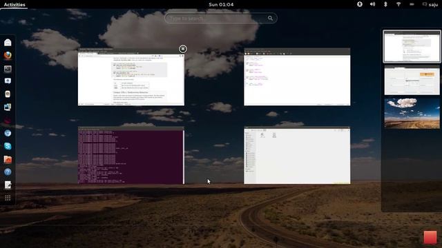Open the Wi-Fi network icon in top bar
The image size is (442, 248).
pyautogui.click(x=398, y=4)
